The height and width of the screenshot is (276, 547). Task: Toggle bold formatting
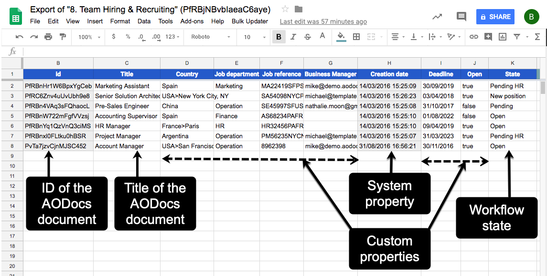(279, 37)
